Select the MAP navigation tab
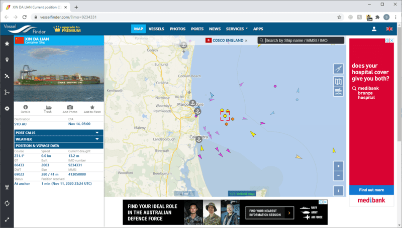Image resolution: width=402 pixels, height=228 pixels. (x=139, y=29)
